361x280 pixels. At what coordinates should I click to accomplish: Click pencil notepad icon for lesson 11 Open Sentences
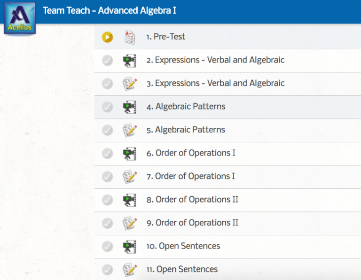coord(130,270)
